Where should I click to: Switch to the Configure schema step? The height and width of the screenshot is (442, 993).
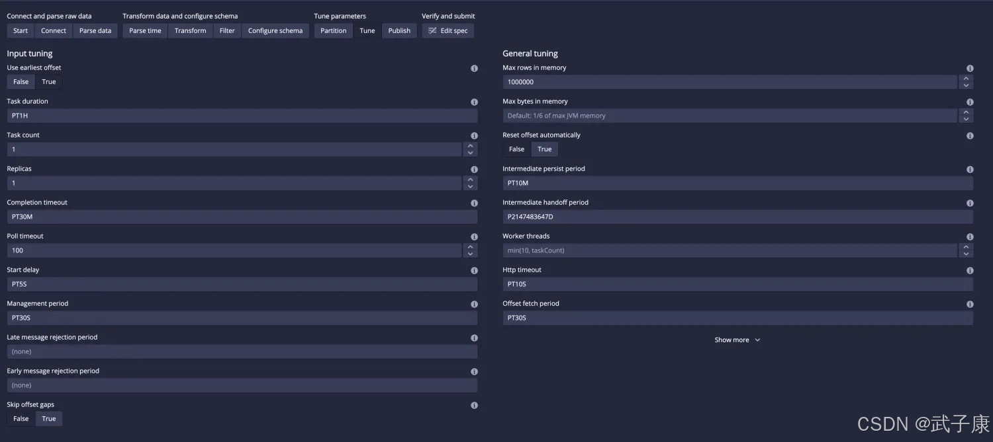(x=275, y=31)
